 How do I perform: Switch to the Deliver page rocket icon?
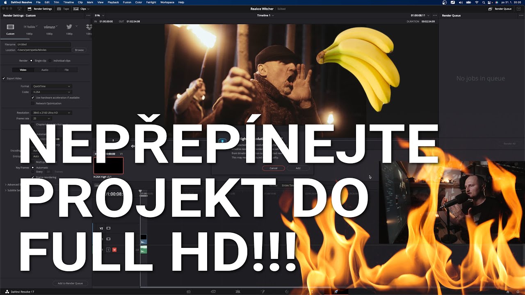click(336, 292)
